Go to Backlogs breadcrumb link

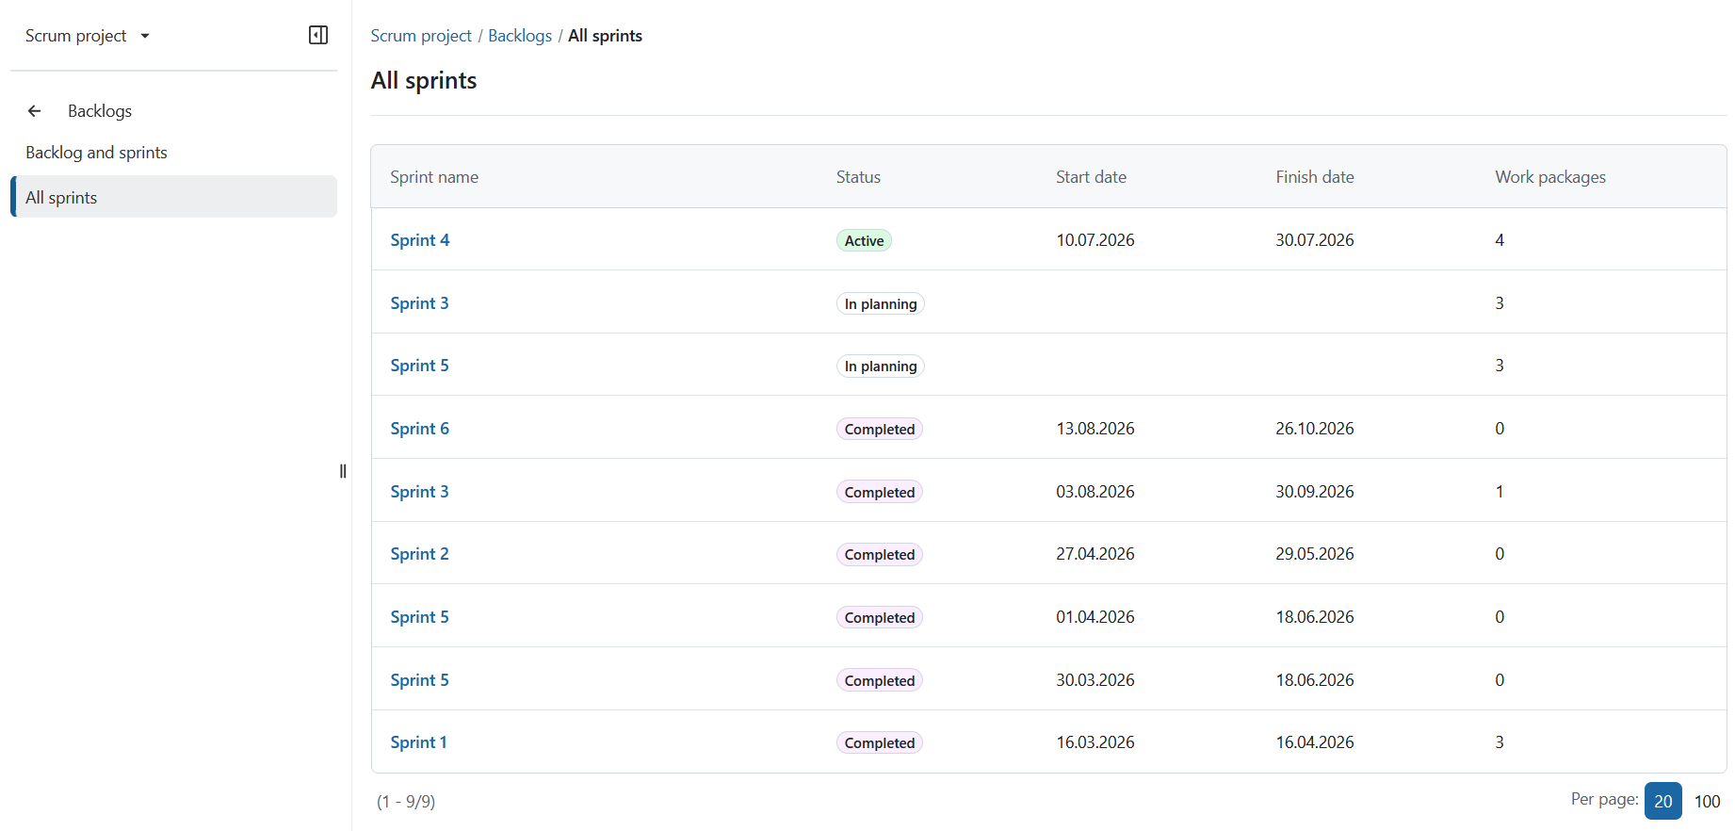click(x=520, y=36)
